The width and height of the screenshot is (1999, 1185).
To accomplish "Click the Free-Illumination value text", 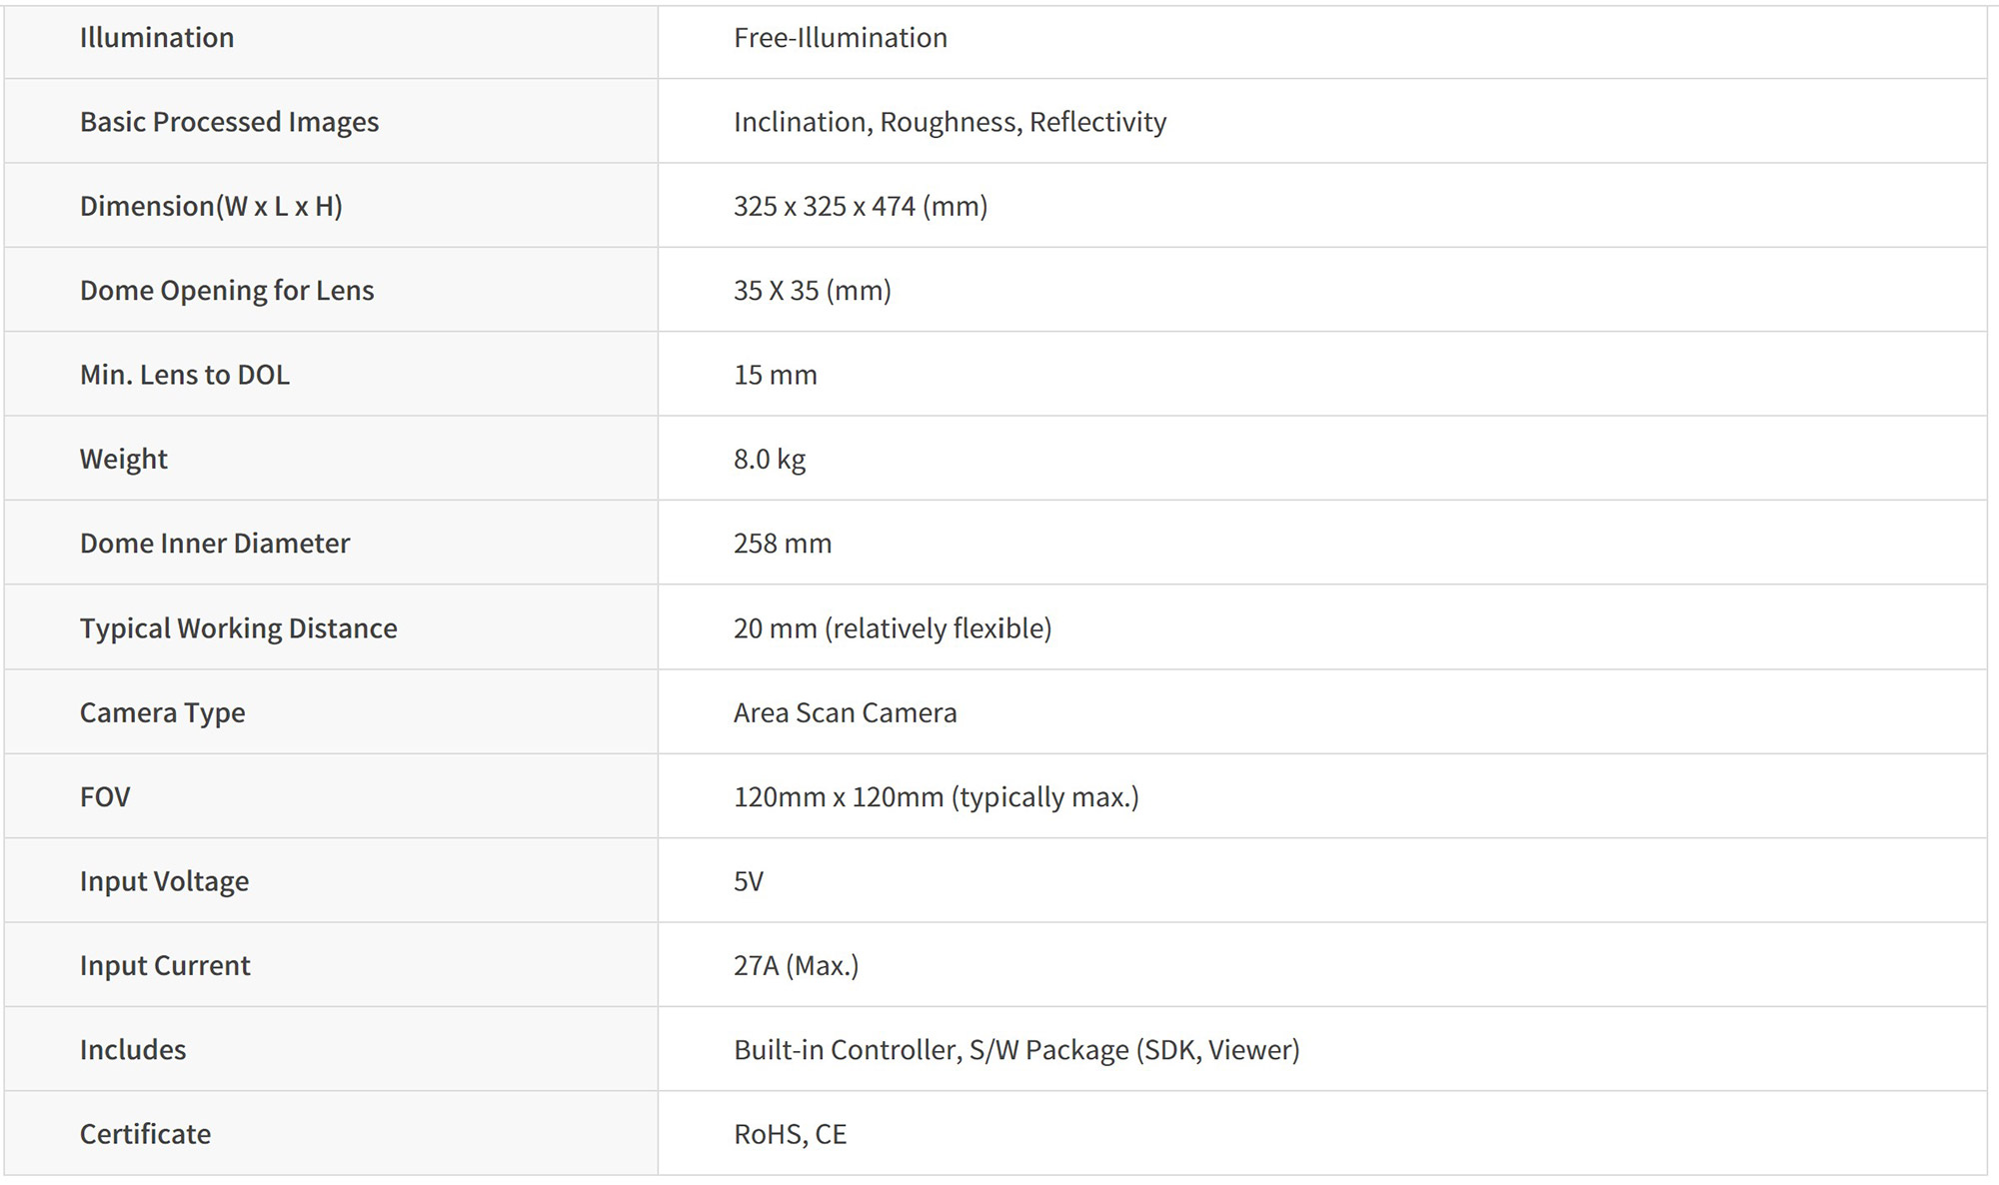I will point(840,38).
